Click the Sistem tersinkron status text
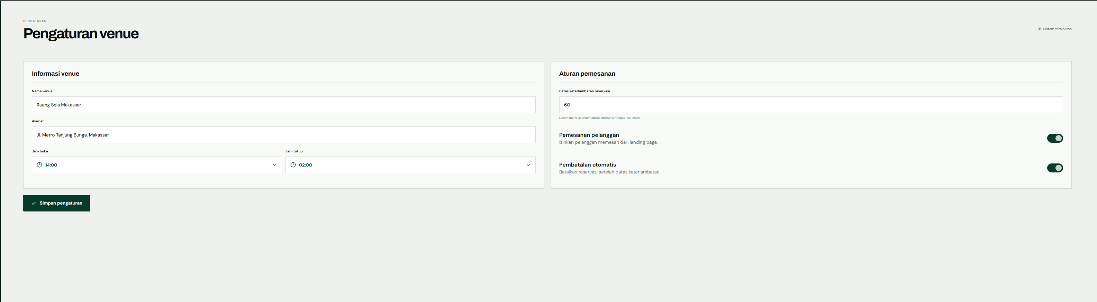This screenshot has width=1097, height=302. [x=1057, y=29]
